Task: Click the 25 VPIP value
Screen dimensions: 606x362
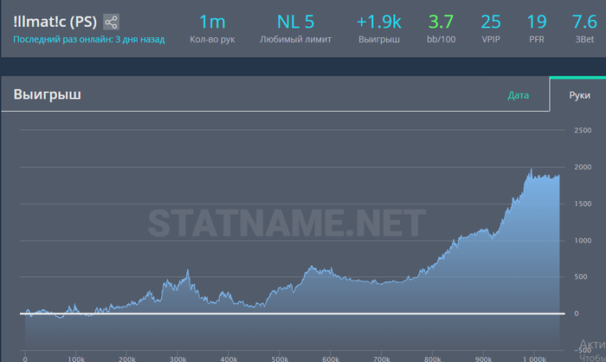Action: (x=491, y=22)
